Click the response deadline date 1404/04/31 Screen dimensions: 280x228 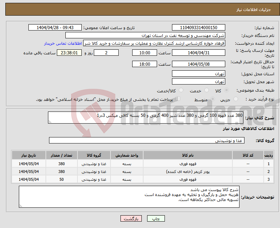pos(198,53)
